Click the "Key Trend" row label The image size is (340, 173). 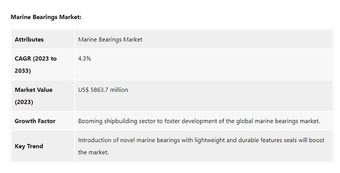pos(29,146)
